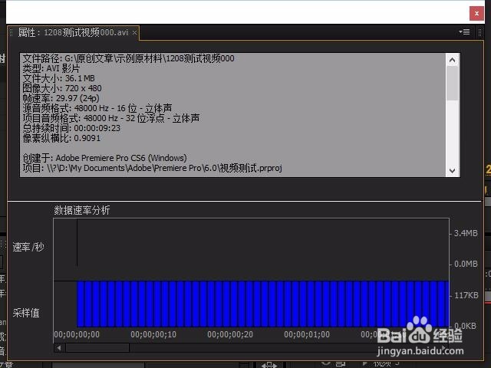Image resolution: width=491 pixels, height=368 pixels.
Task: Click the vertical scrollbar thumb in info box
Action: pos(452,84)
